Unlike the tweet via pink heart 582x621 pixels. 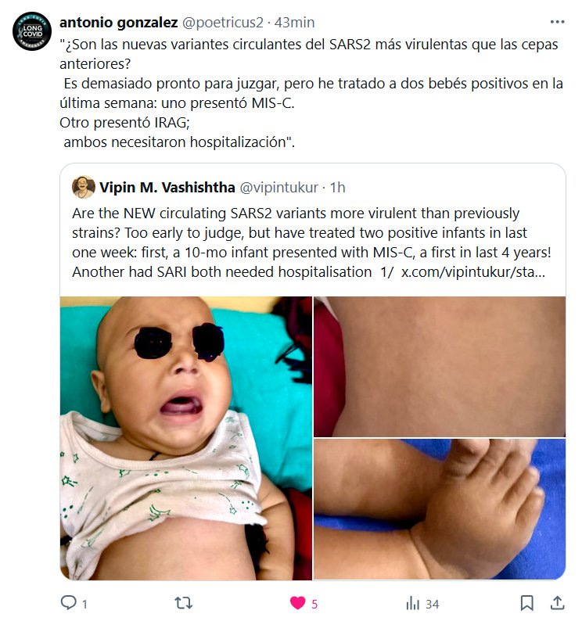[298, 603]
